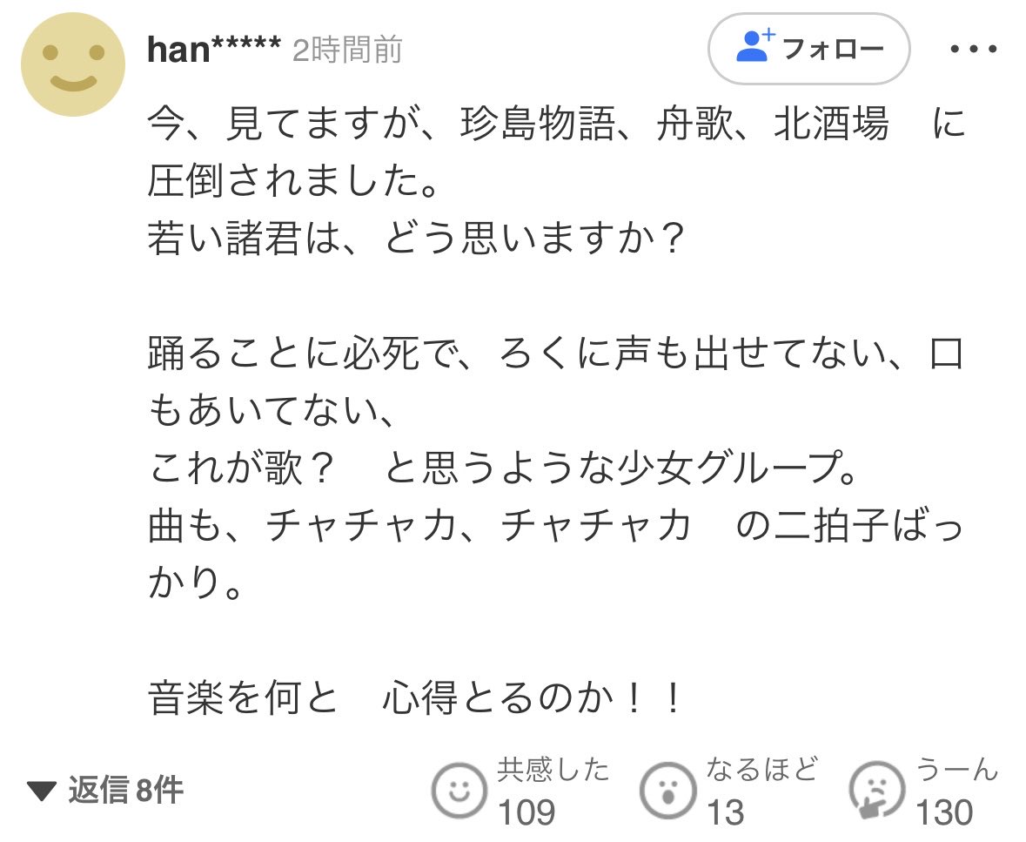
Task: Click the 109 count under 共感した
Action: [526, 812]
